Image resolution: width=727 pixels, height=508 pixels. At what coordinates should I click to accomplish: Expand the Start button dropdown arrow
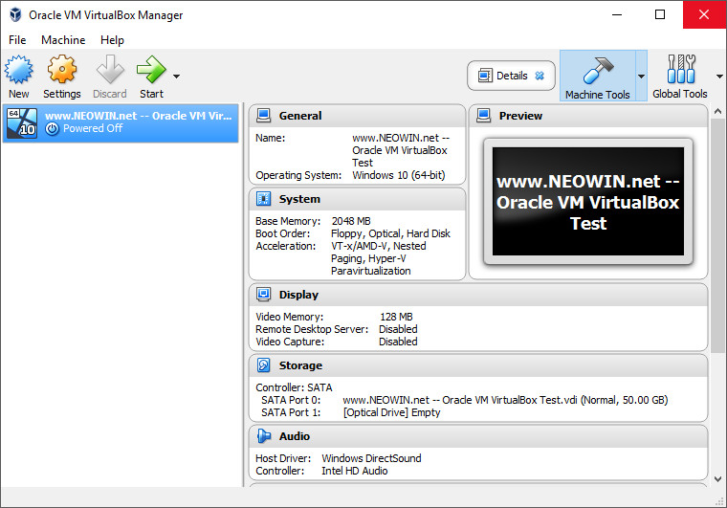177,77
